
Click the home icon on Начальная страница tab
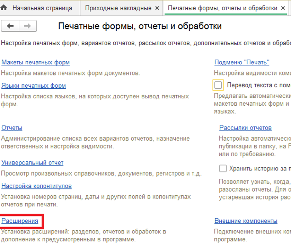pos(5,8)
